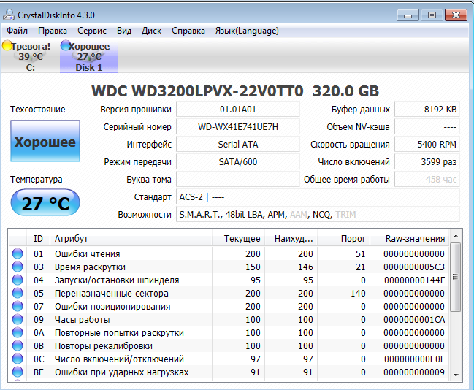Click the attribute list scrollbar up arrow

click(456, 236)
